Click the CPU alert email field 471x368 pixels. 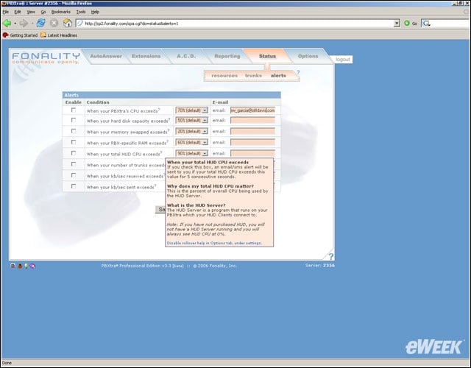[x=252, y=110]
